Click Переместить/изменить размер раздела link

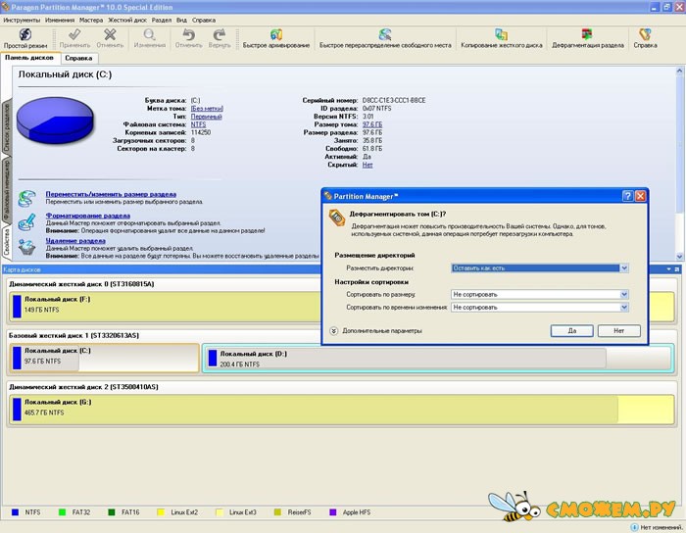(111, 194)
